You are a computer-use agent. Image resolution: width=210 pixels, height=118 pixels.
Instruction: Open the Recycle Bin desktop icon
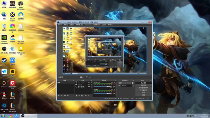4,27
